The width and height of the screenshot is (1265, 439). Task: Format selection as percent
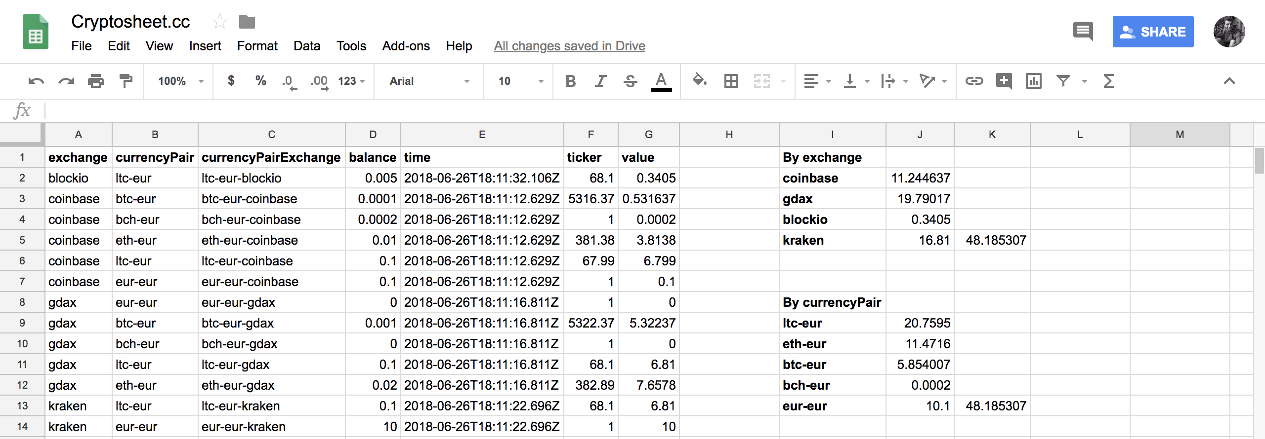coord(261,80)
